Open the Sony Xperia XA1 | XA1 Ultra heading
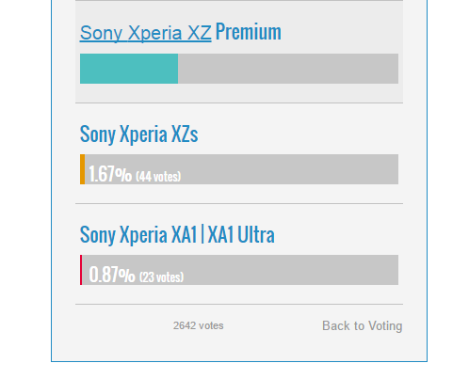This screenshot has height=379, width=469. [177, 234]
